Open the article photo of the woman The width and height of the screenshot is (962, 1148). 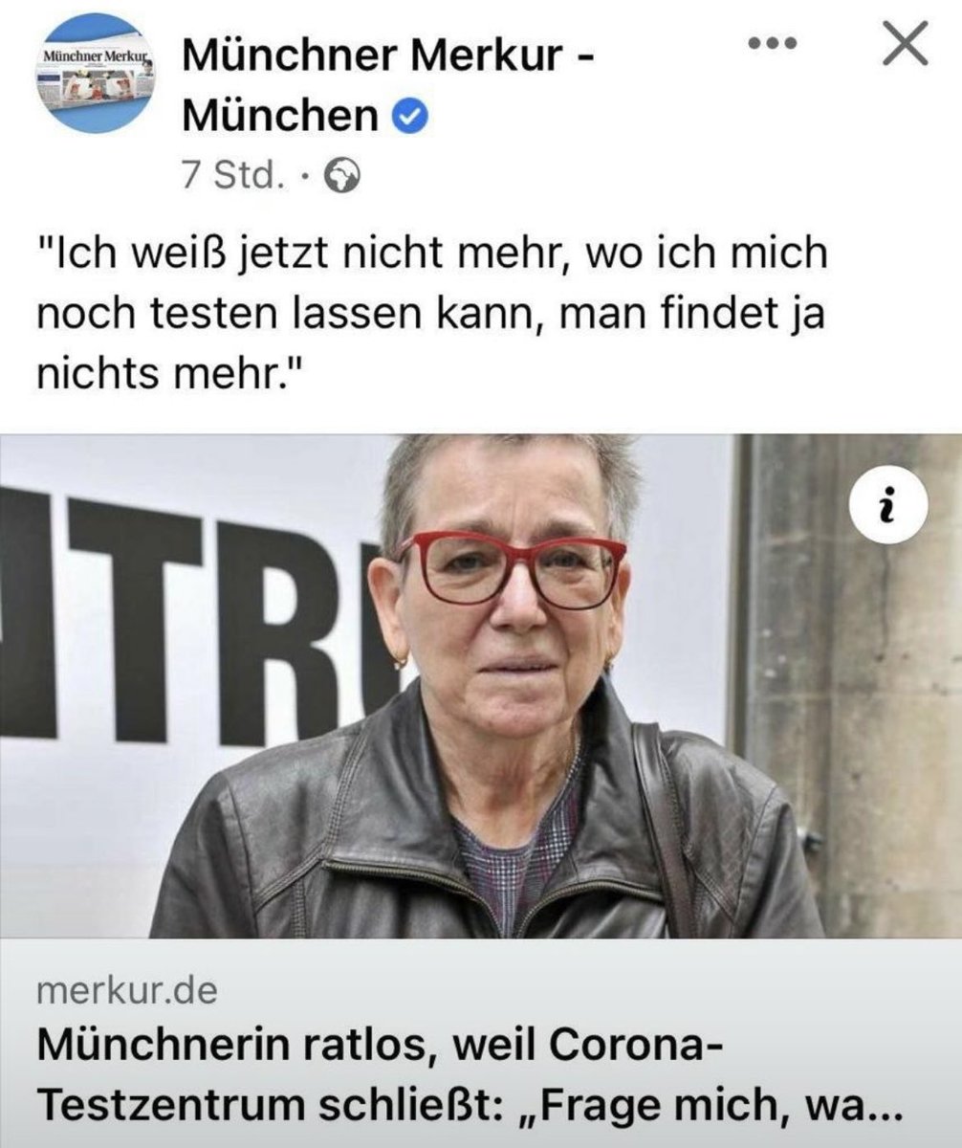click(481, 686)
